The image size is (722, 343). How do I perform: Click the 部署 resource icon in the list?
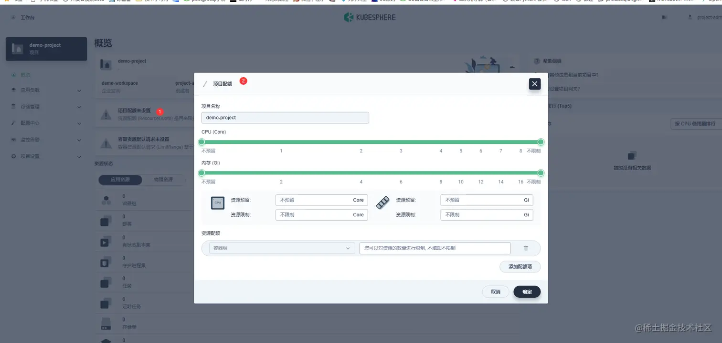[x=106, y=221]
